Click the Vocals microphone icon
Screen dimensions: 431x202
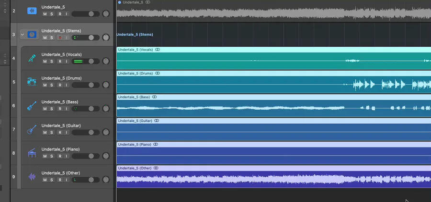[x=32, y=58]
